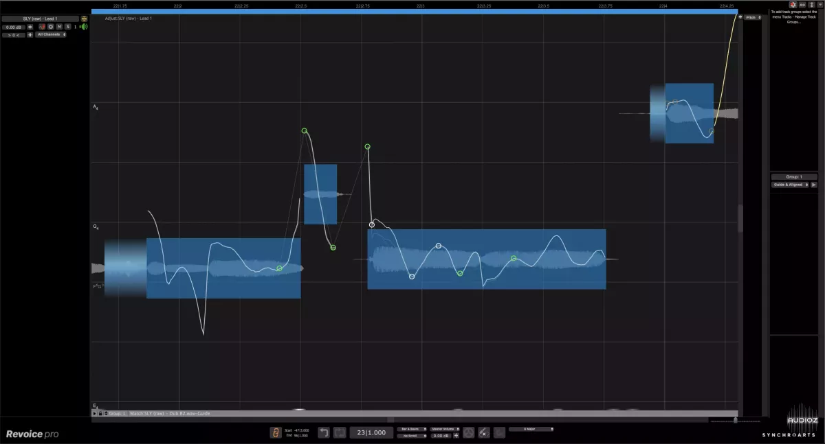Open the No Scroll dropdown
The height and width of the screenshot is (444, 825).
click(x=412, y=436)
